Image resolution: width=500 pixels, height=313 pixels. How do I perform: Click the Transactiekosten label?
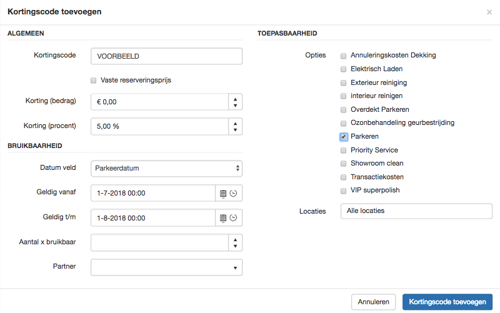pyautogui.click(x=377, y=177)
